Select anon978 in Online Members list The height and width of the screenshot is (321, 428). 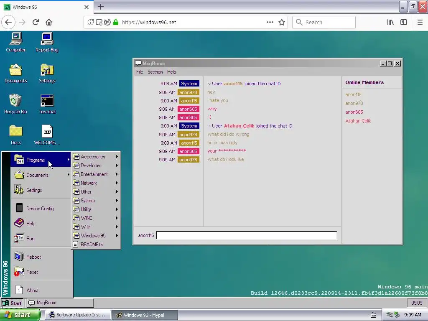[354, 103]
